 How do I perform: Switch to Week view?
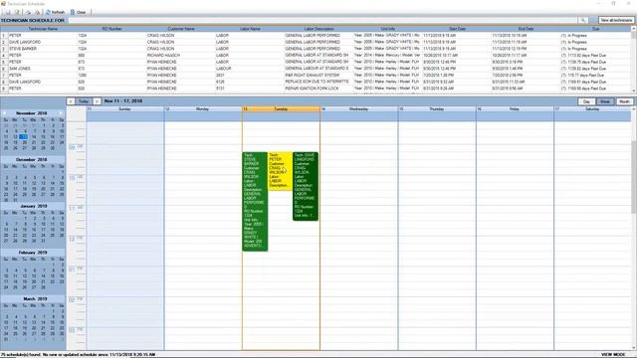tap(605, 101)
